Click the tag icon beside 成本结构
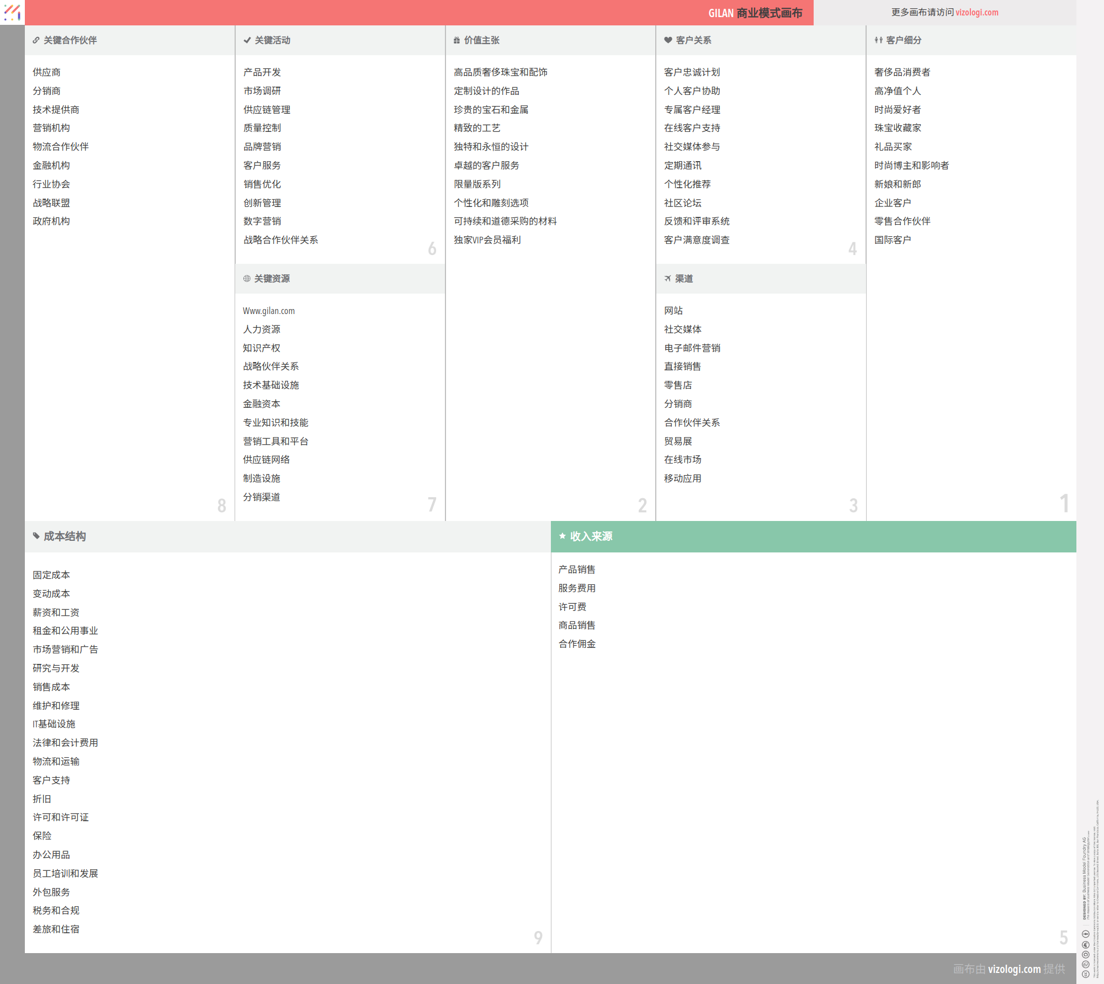Viewport: 1104px width, 984px height. pyautogui.click(x=36, y=536)
